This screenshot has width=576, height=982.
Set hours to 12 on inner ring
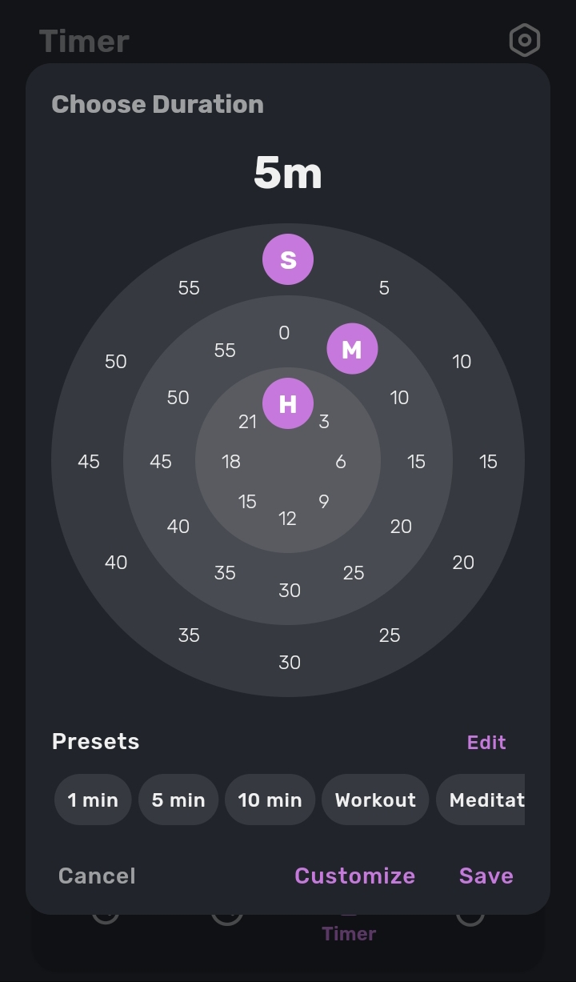click(288, 519)
